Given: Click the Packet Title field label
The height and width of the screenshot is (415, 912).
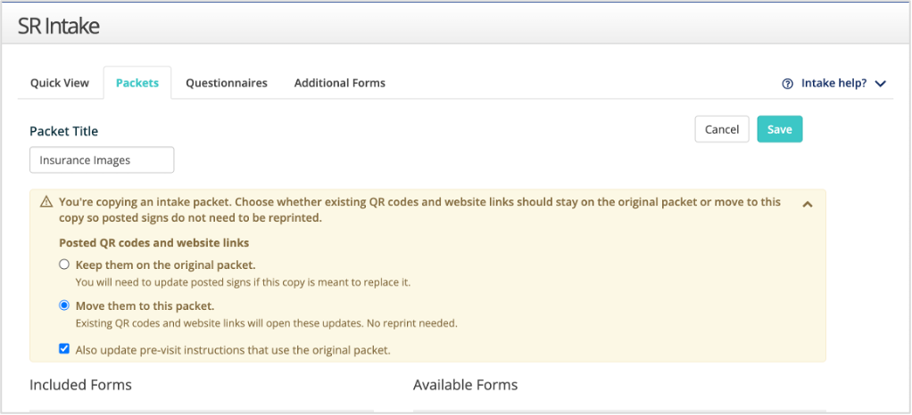Looking at the screenshot, I should 64,131.
